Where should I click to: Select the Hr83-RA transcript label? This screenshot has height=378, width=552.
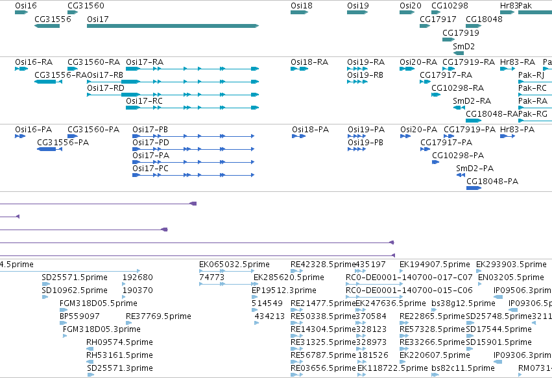(518, 62)
